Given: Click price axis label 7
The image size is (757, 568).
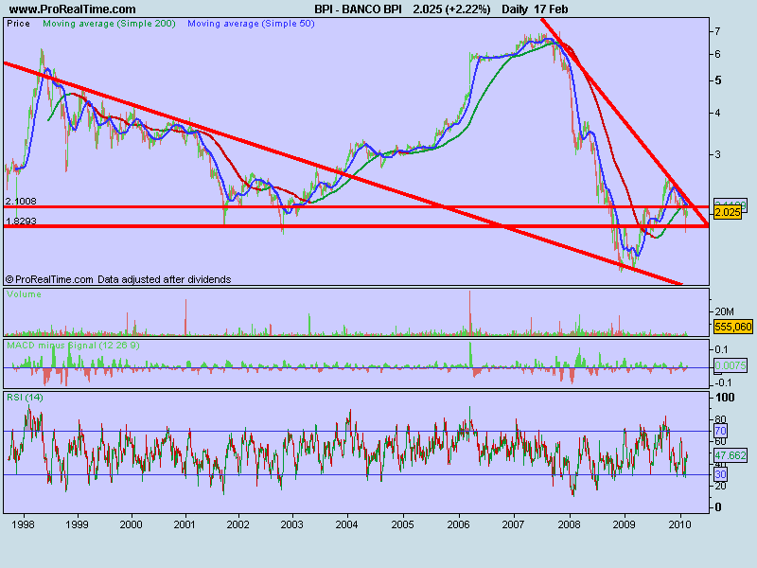Looking at the screenshot, I should pos(717,31).
